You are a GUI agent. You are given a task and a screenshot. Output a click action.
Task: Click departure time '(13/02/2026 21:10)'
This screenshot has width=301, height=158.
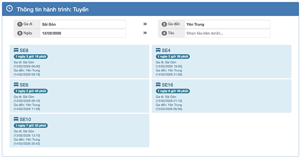tap(169, 101)
